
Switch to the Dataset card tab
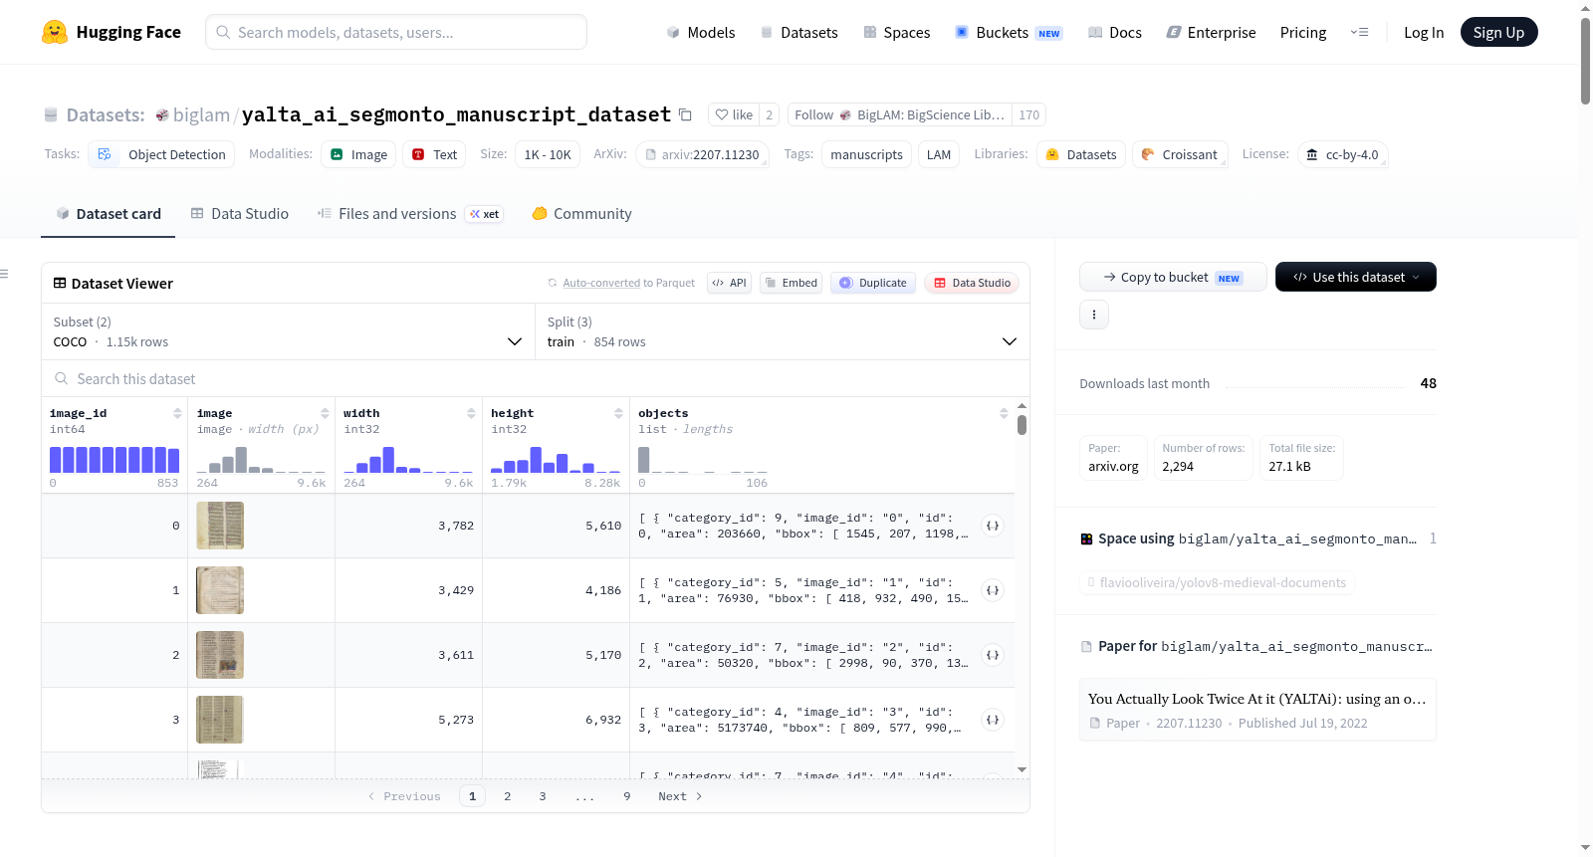click(108, 214)
